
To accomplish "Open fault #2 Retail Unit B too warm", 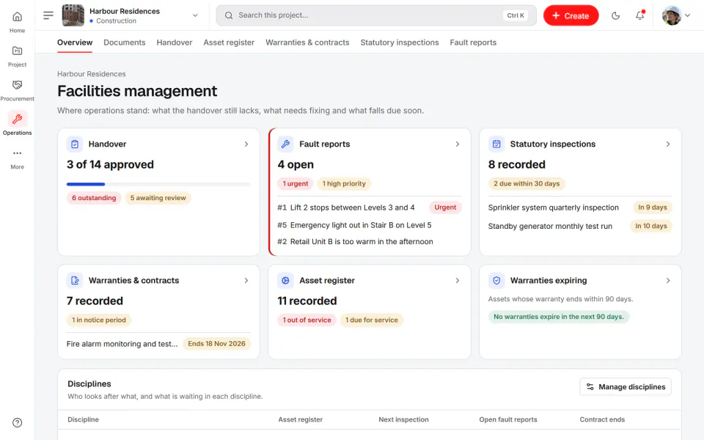I will pos(369,241).
